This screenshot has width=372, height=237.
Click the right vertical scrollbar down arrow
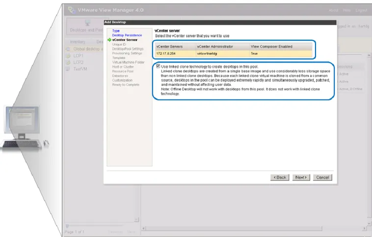369,223
